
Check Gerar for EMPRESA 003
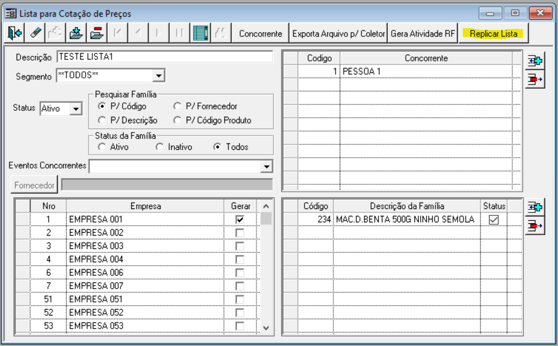(x=240, y=246)
